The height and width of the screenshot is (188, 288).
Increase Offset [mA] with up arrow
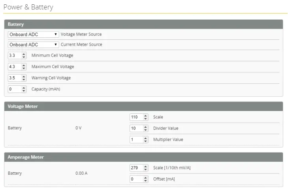pos(145,177)
